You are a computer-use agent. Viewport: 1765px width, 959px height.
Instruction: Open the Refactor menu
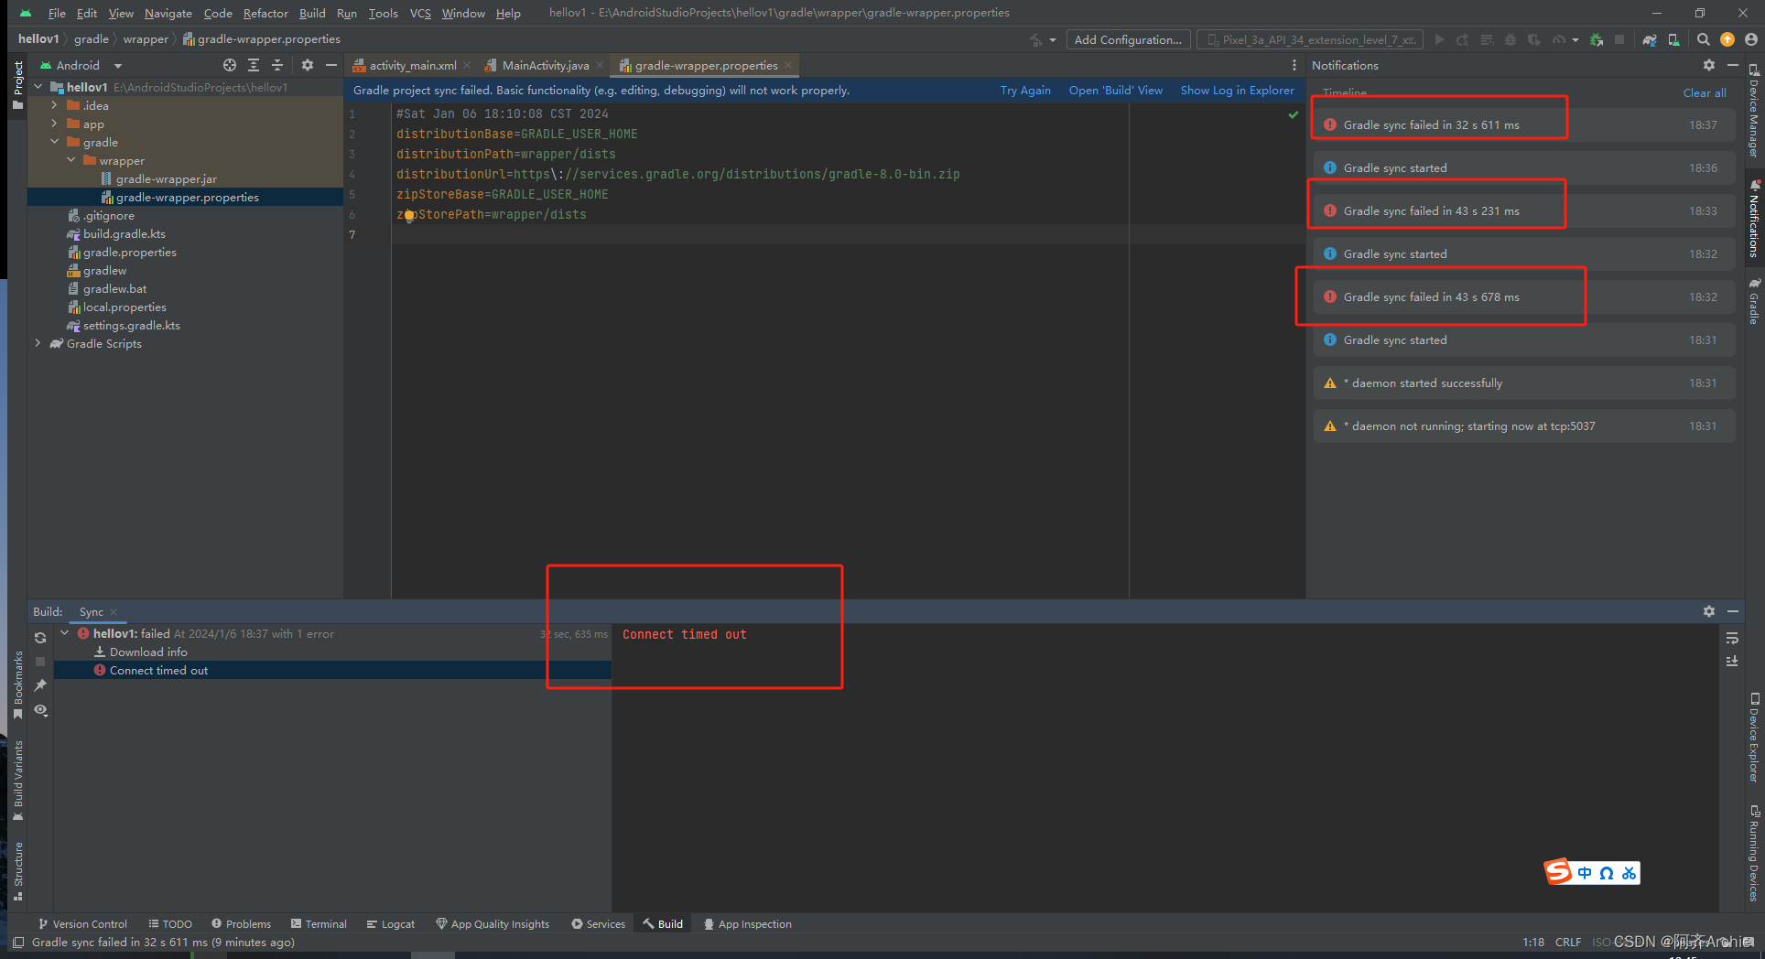pyautogui.click(x=265, y=13)
